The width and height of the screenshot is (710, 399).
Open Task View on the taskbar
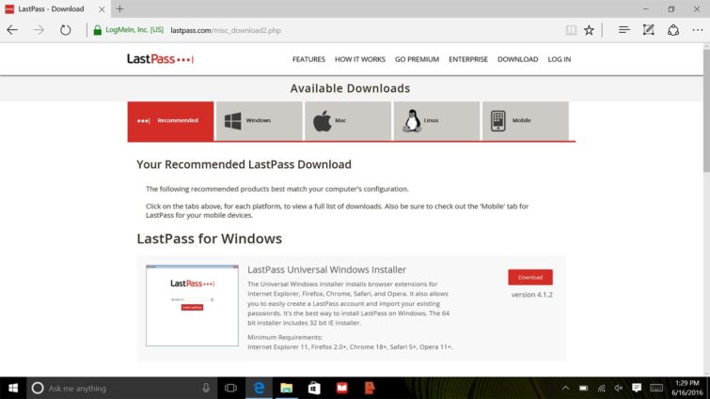230,388
